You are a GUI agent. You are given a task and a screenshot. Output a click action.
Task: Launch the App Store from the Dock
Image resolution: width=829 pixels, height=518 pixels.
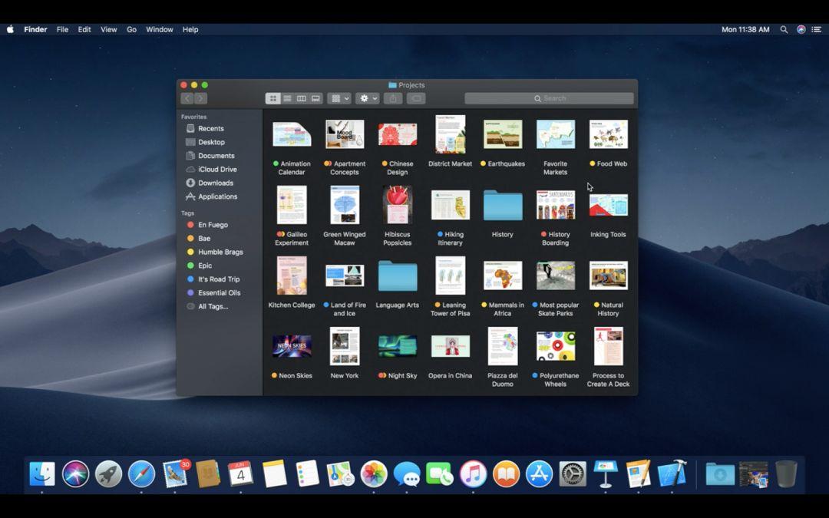539,474
